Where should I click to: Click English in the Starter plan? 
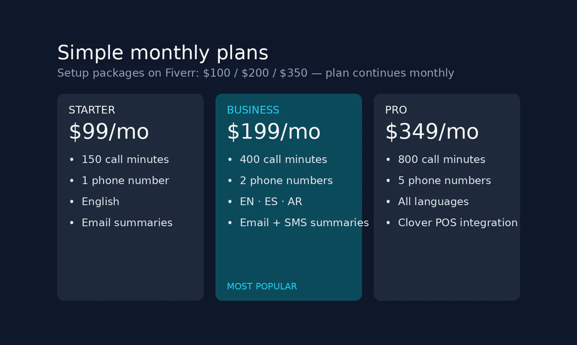coord(100,202)
